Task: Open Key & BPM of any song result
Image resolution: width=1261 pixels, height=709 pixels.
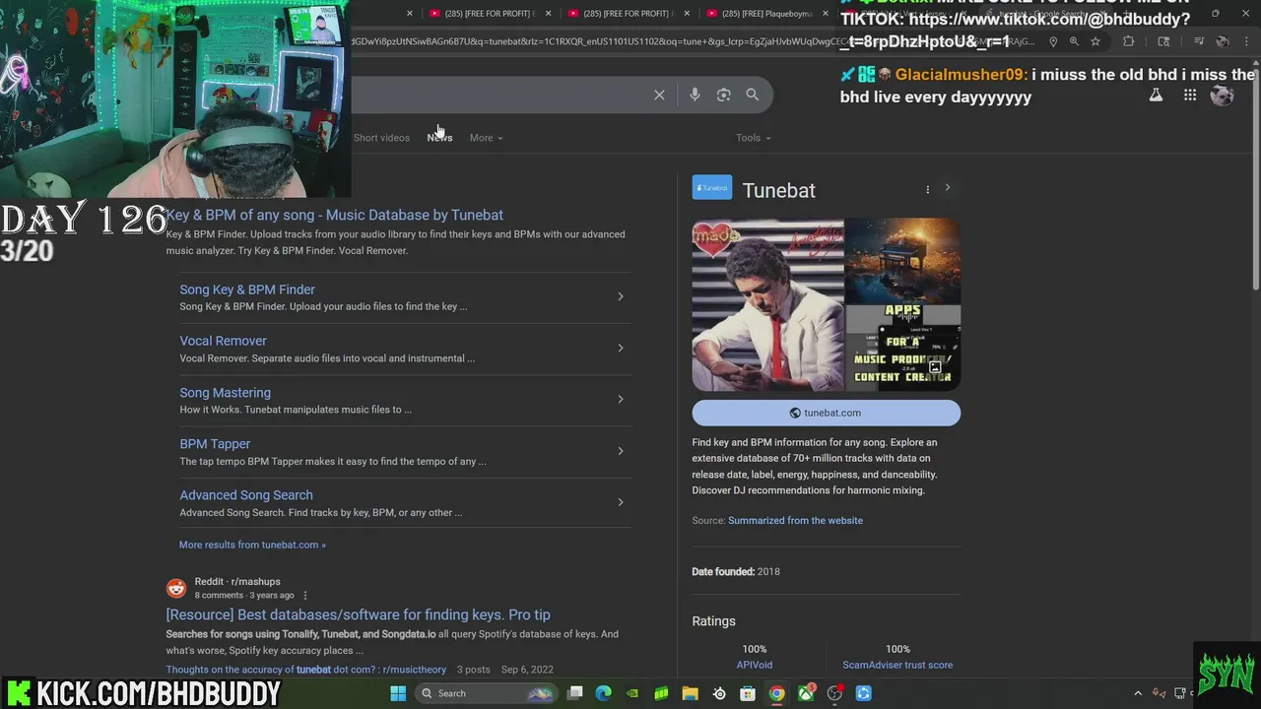Action: pos(335,215)
